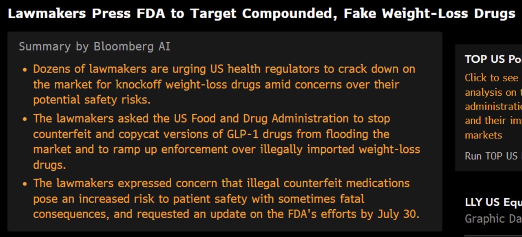Select the first summary bullet about dozens of lawmakers
The image size is (522, 237).
click(x=224, y=84)
